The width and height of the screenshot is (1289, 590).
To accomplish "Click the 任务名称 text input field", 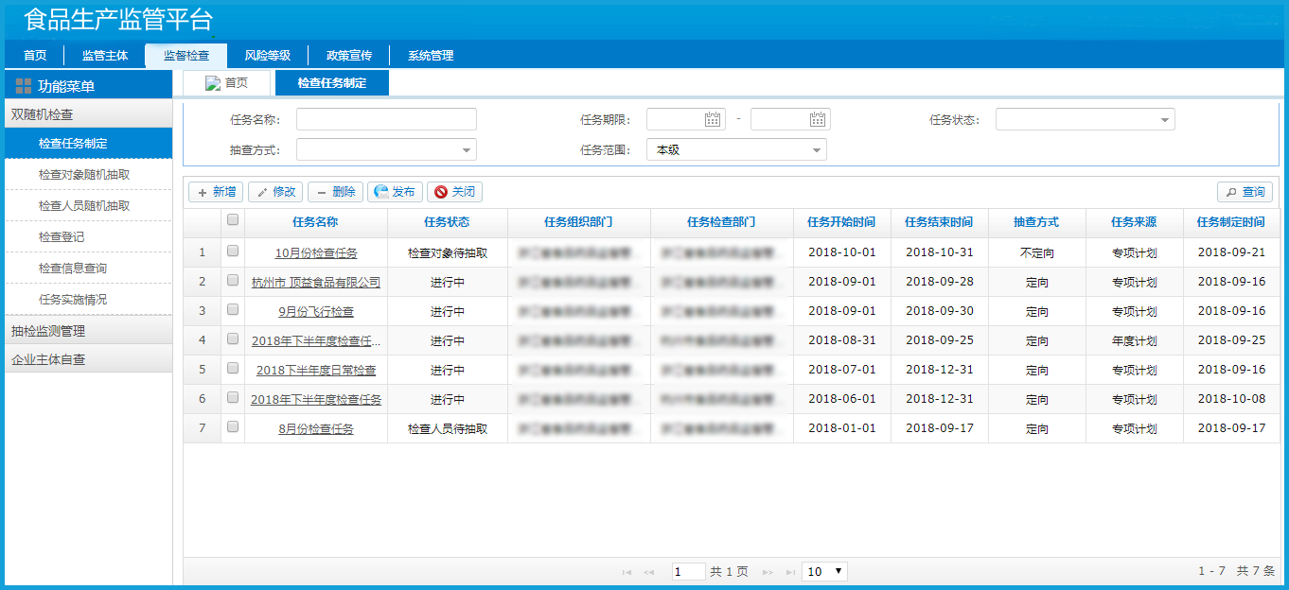I will tap(386, 119).
